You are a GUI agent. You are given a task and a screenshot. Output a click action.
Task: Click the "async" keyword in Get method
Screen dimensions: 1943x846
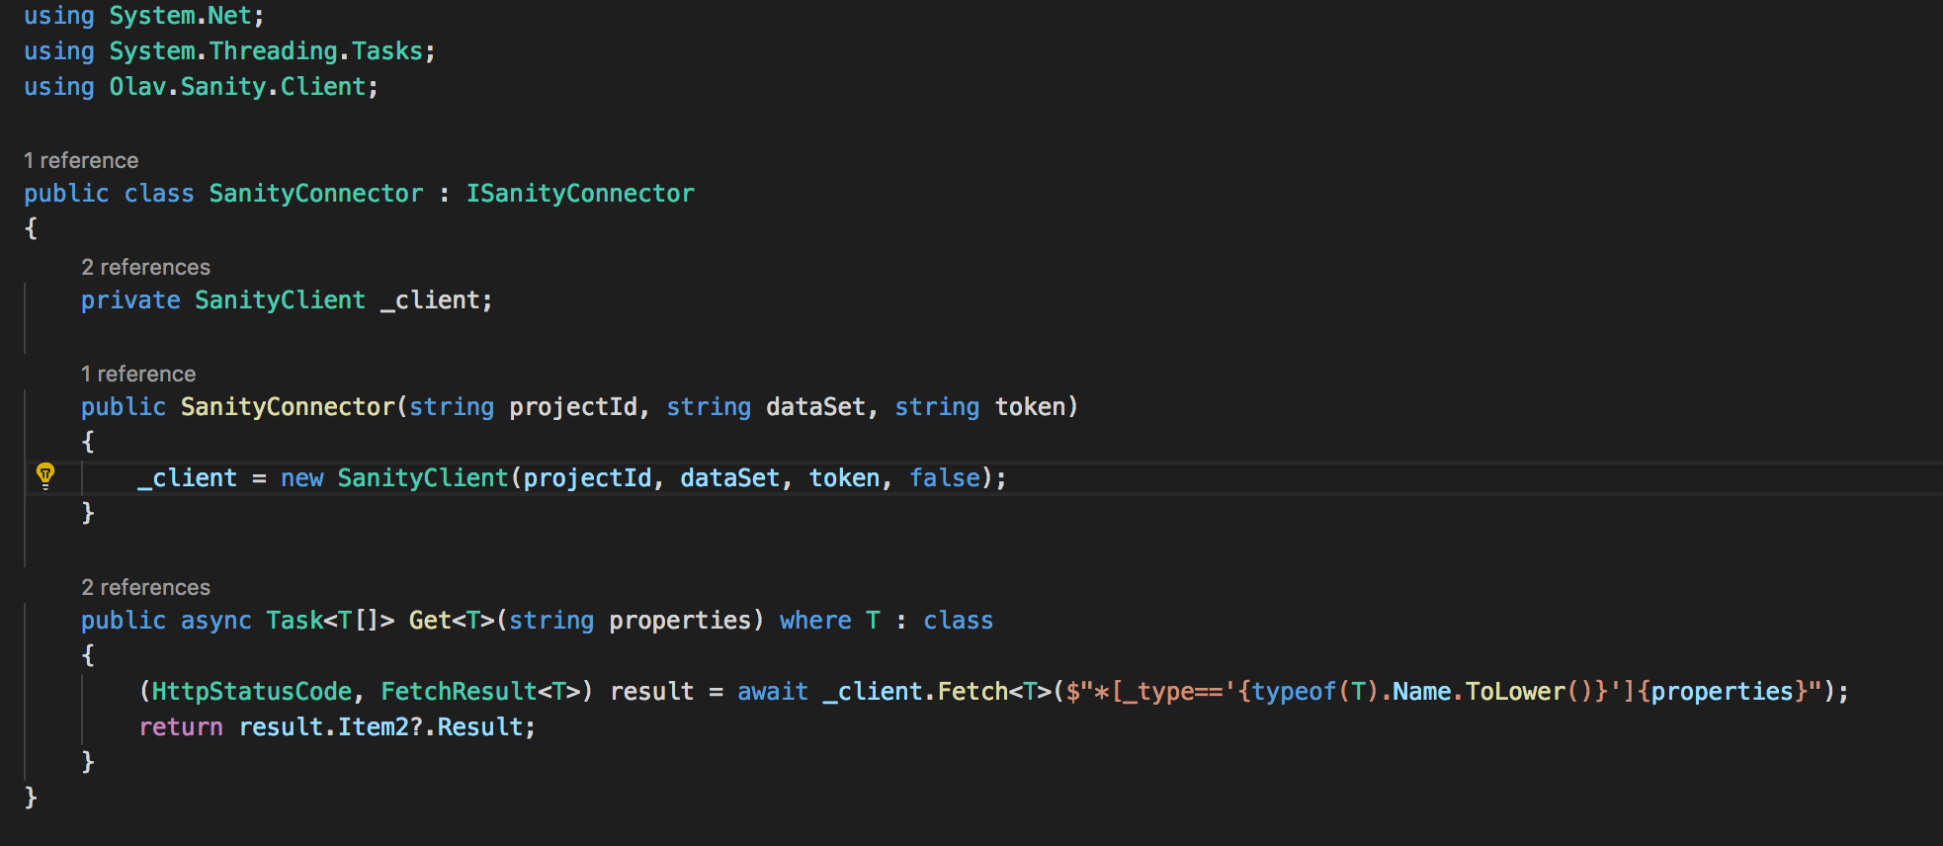coord(215,621)
